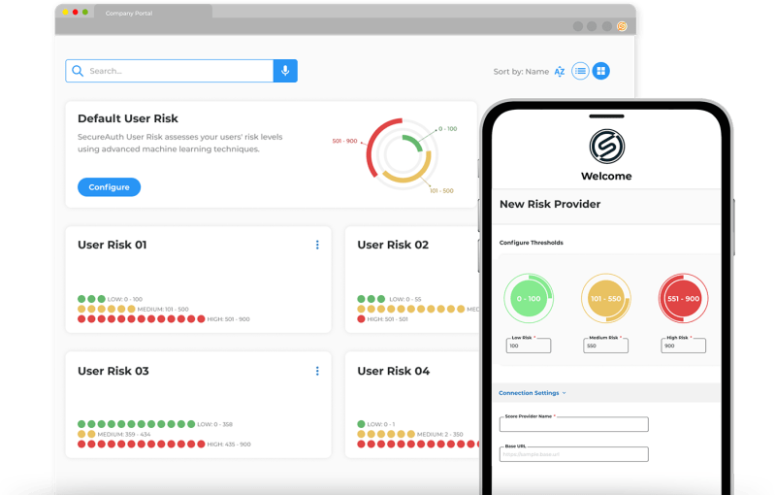Click the 101 - 500 chart label
The width and height of the screenshot is (775, 495).
(441, 191)
